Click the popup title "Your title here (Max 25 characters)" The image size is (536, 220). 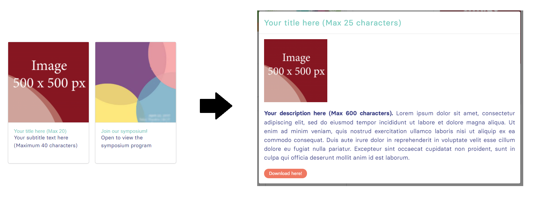click(x=333, y=23)
